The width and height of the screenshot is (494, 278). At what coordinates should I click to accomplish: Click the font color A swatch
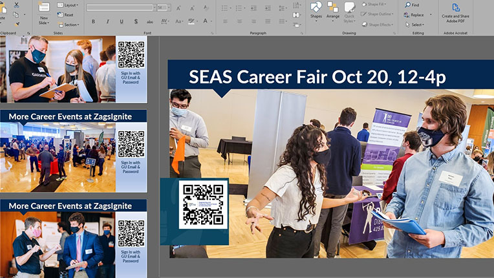tap(206, 21)
